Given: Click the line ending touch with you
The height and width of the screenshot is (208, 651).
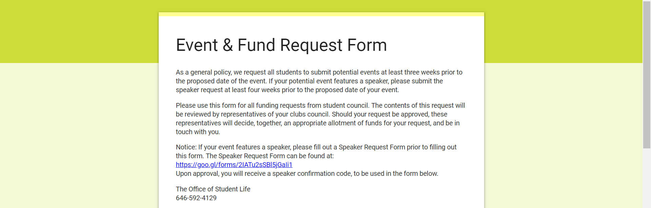Looking at the screenshot, I should point(198,132).
